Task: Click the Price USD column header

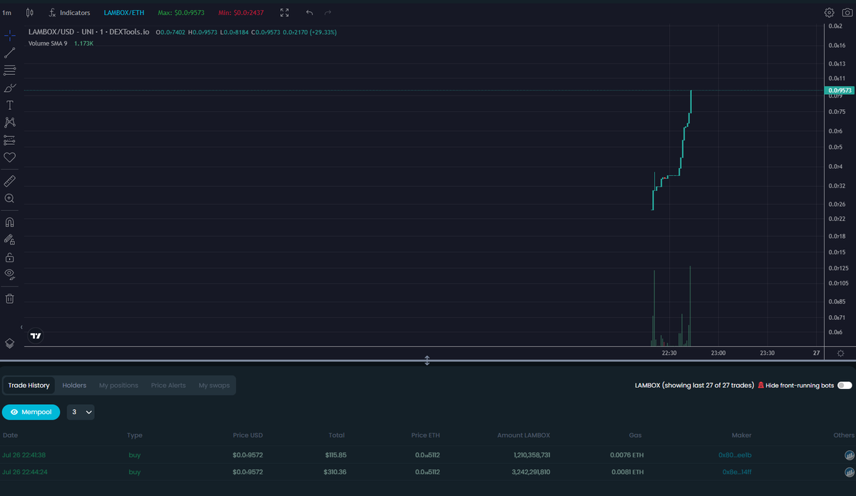Action: tap(248, 435)
